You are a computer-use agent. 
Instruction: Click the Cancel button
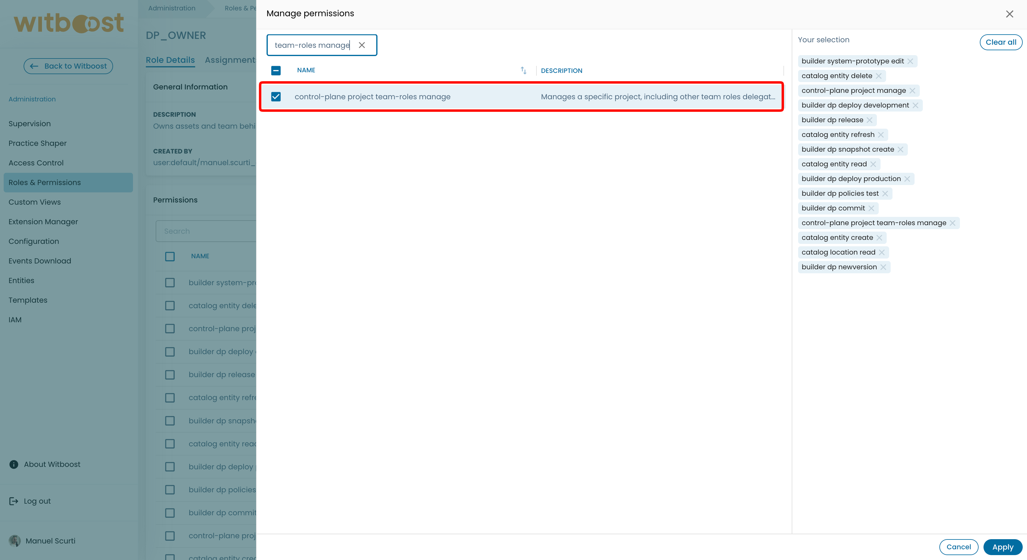(958, 547)
